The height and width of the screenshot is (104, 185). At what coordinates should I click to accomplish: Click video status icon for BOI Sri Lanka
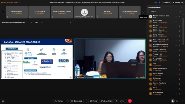click(176, 21)
